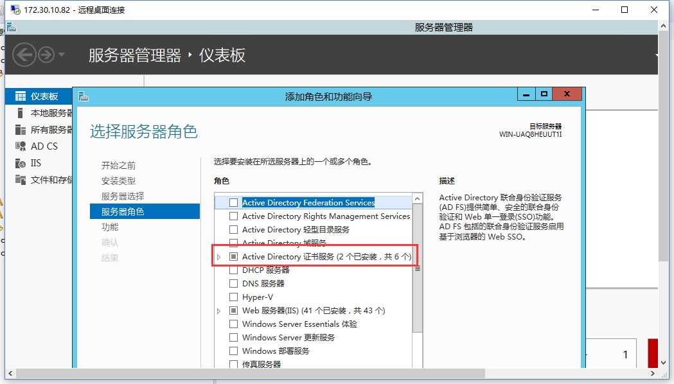The height and width of the screenshot is (384, 674).
Task: Maximize the remote desktop connection window
Action: (625, 10)
